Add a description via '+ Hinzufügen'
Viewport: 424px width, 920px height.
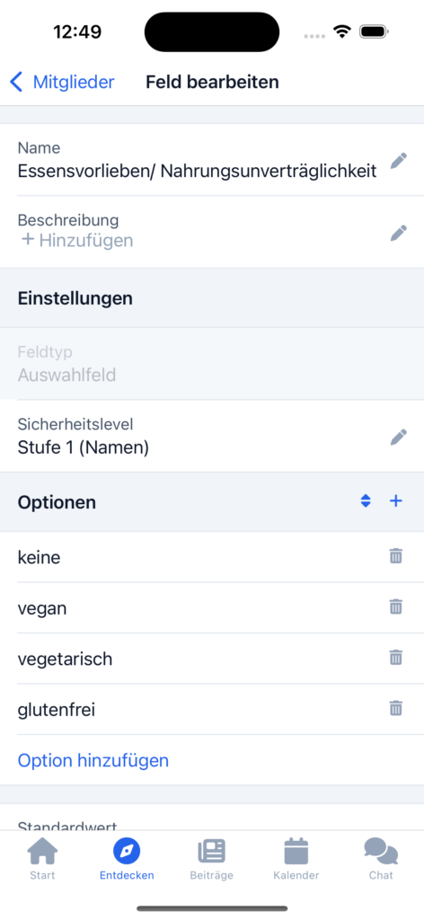click(x=77, y=240)
